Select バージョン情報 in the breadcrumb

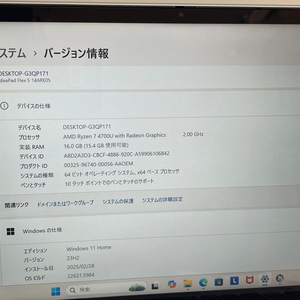(x=76, y=53)
